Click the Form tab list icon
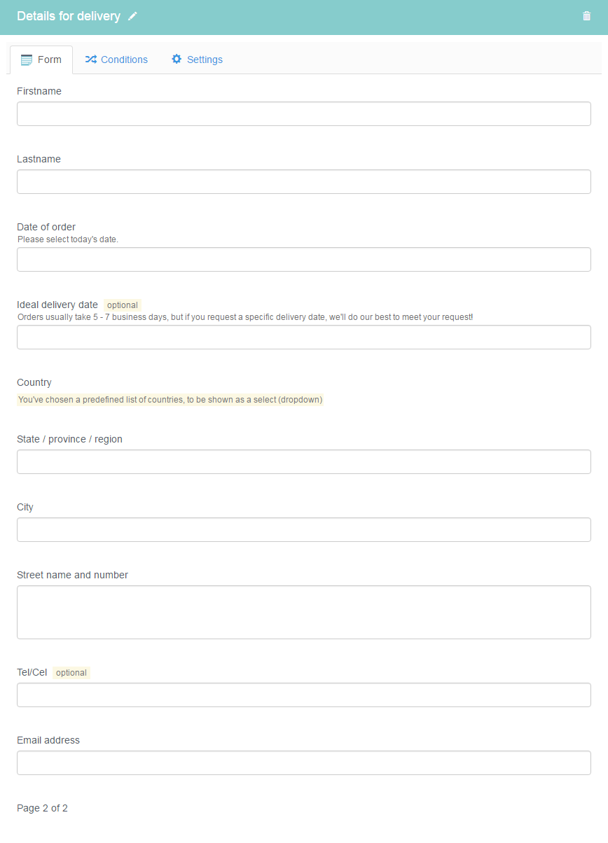608x843 pixels. coord(27,60)
